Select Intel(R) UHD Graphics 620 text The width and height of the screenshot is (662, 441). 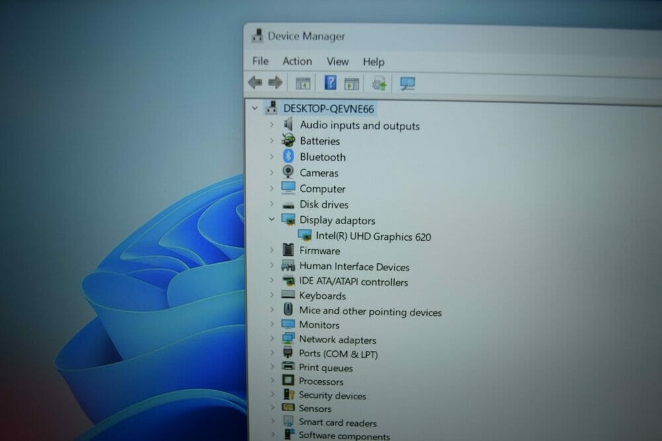click(373, 237)
